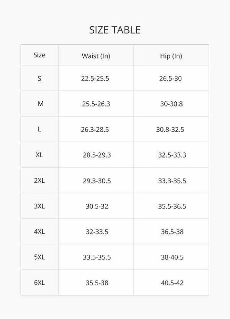The width and height of the screenshot is (230, 319).
Task: Select the 2XL size cell
Action: click(39, 181)
